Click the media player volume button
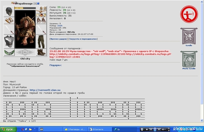 [x=163, y=129]
